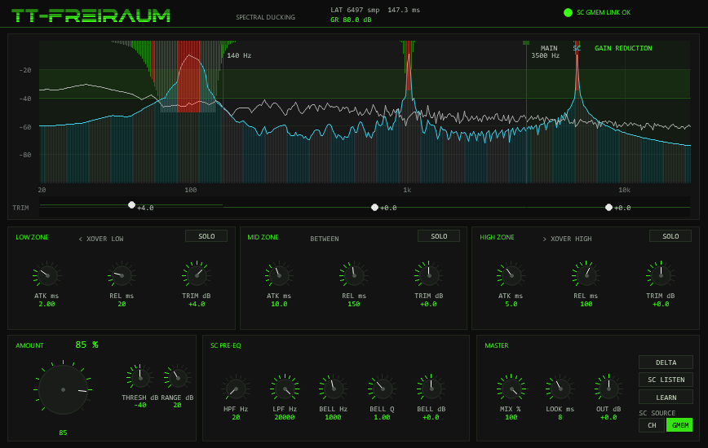Click the LOOK ms knob
Image resolution: width=708 pixels, height=448 pixels.
tap(560, 389)
